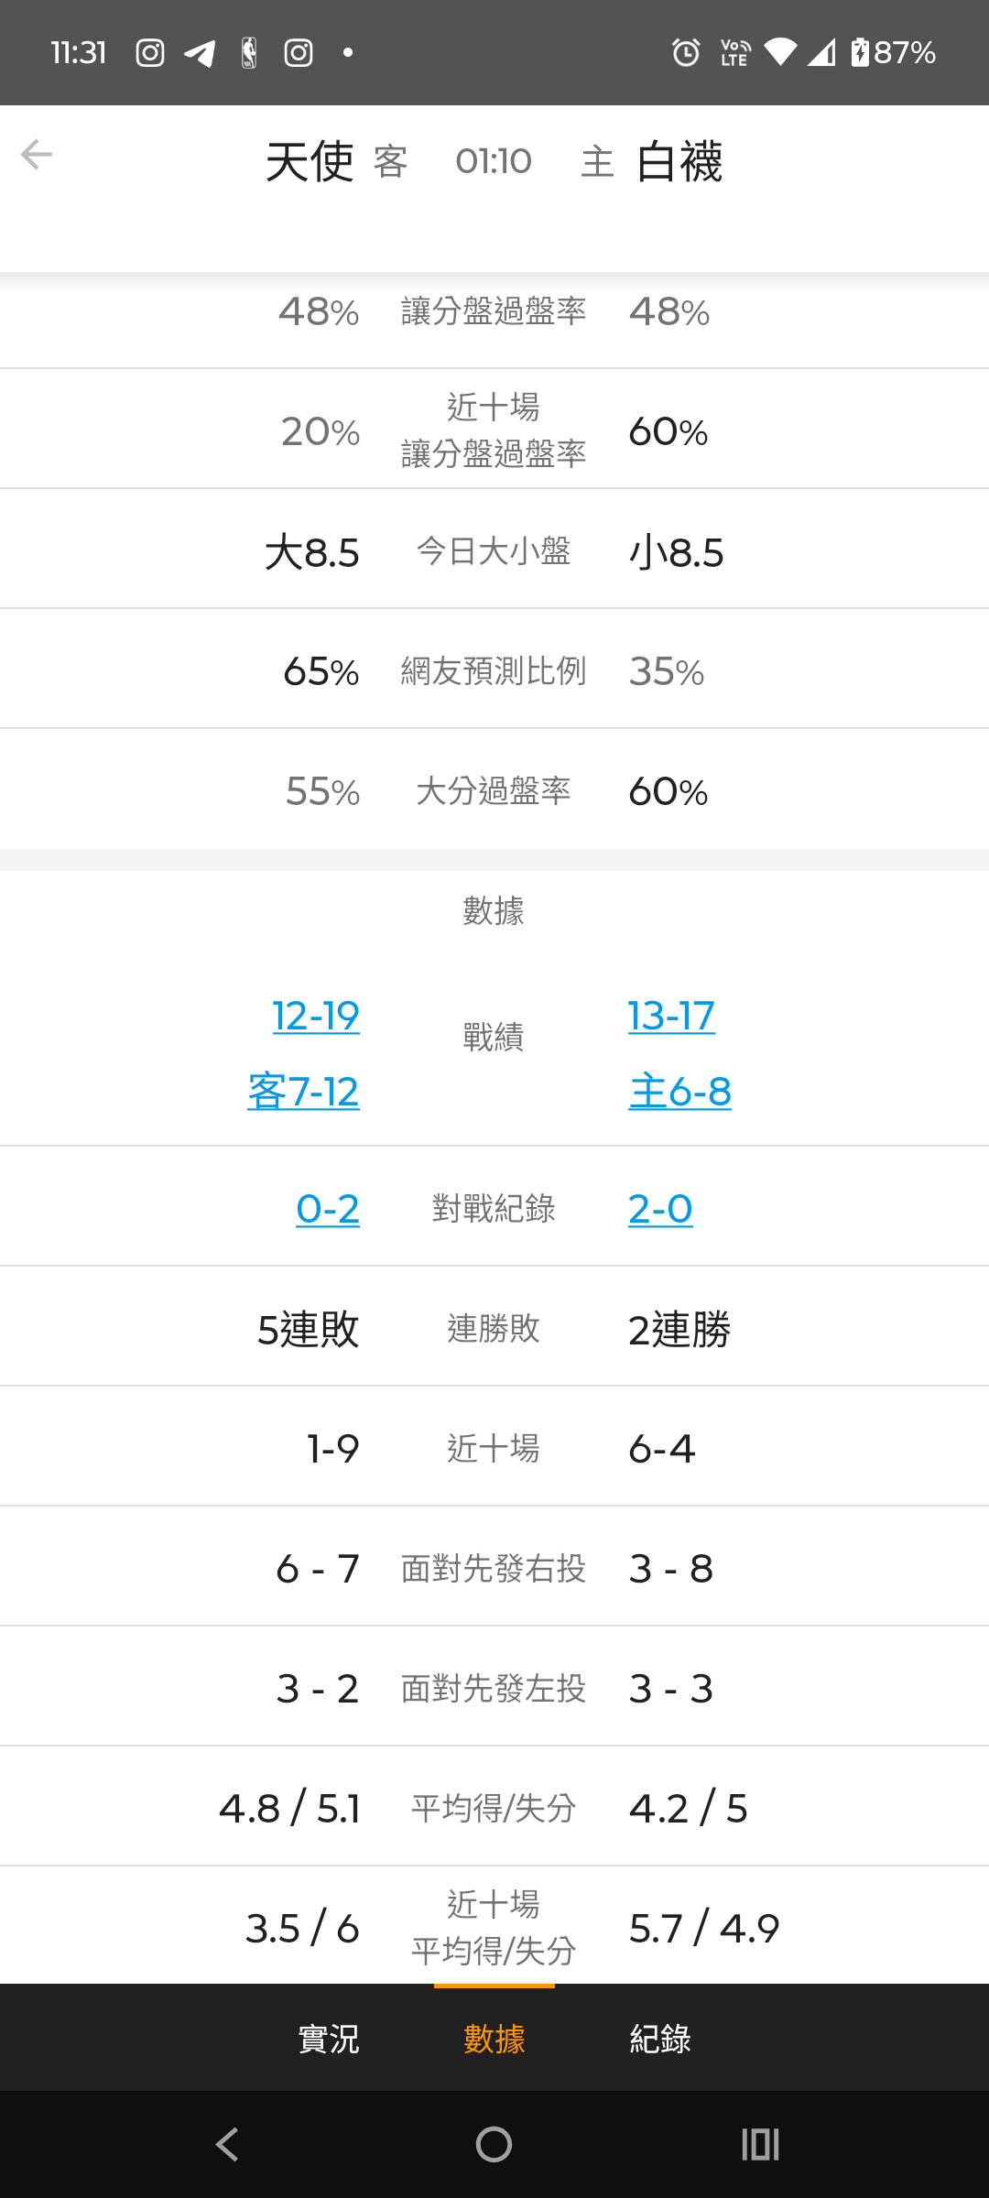Tap the alarm clock status icon
Screen dimensions: 989x2198
coord(686,53)
